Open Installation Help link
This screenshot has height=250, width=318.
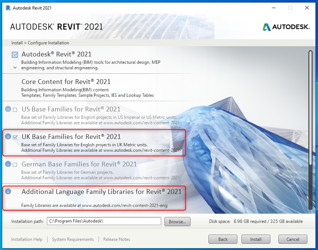[27, 239]
